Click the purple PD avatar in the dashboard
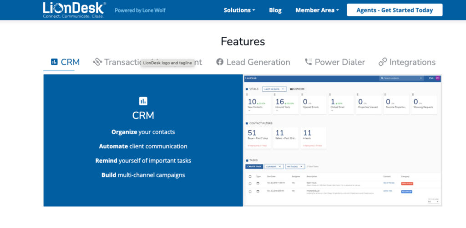The height and width of the screenshot is (228, 466). pos(438,78)
